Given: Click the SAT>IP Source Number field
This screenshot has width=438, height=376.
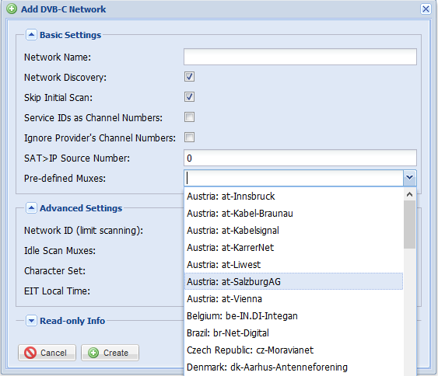Looking at the screenshot, I should tap(300, 158).
